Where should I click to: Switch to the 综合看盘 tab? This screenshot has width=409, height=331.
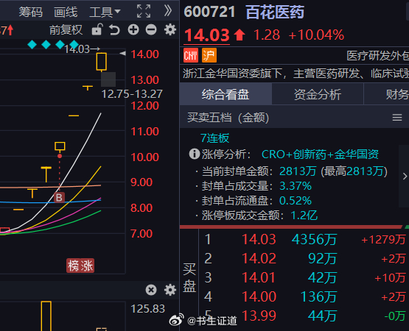click(226, 94)
